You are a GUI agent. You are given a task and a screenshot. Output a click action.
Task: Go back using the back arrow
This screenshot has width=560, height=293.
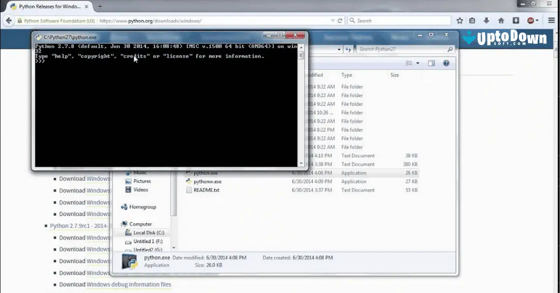[8, 20]
